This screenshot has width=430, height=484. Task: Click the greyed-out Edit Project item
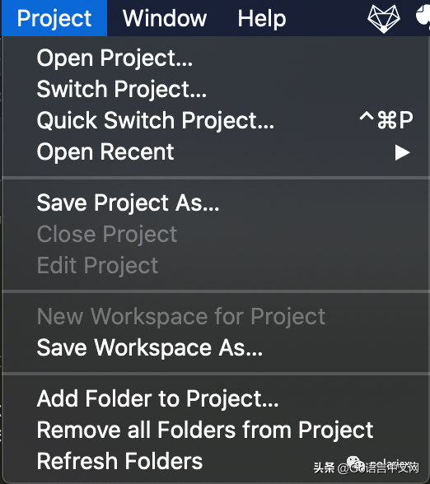tap(215, 265)
